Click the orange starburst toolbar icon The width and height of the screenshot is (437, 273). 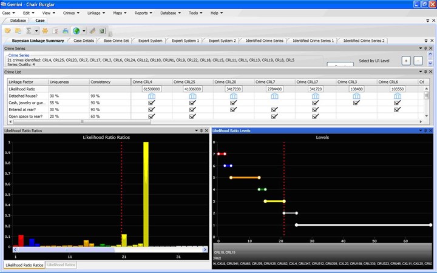[46, 30]
